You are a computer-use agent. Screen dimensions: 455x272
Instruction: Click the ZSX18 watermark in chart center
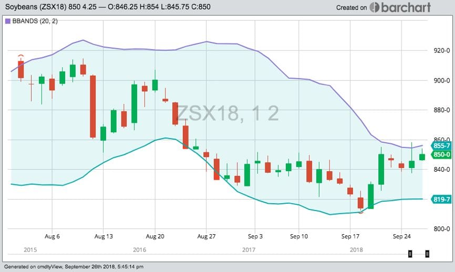pyautogui.click(x=227, y=113)
